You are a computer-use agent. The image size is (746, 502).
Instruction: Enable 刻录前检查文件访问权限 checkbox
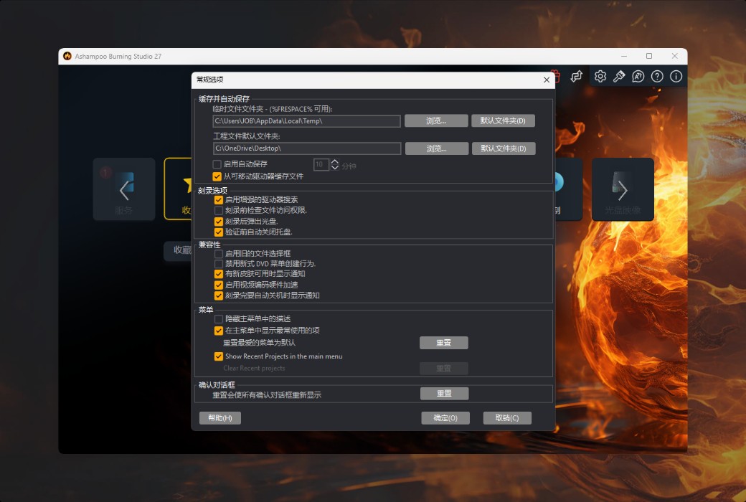218,212
